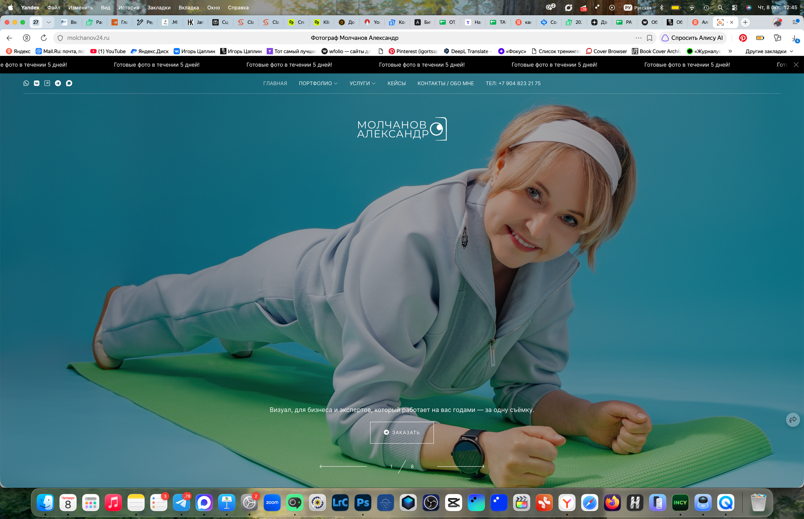The image size is (804, 519).
Task: Open the Telegram icon in site header
Action: click(58, 83)
